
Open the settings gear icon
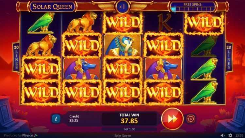230,135
